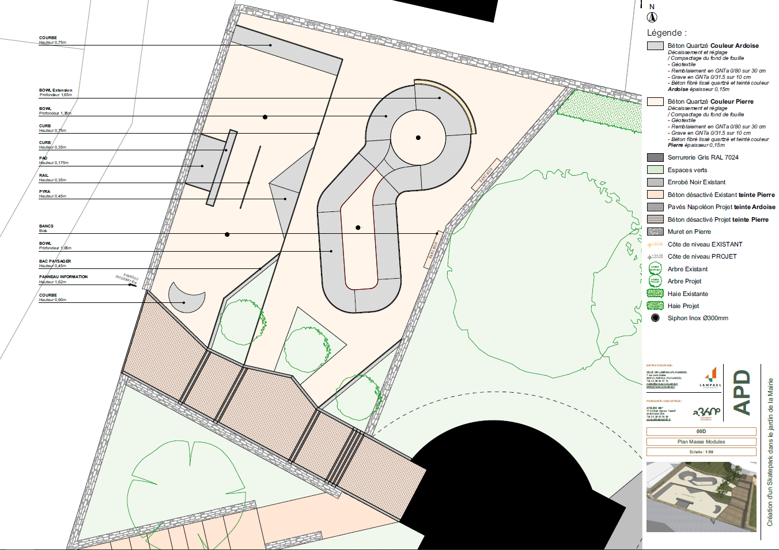Click the Légende heading
Image resolution: width=779 pixels, height=550 pixels.
point(667,33)
